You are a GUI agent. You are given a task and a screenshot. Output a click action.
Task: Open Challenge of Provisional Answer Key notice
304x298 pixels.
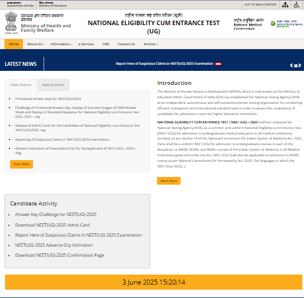(x=77, y=112)
